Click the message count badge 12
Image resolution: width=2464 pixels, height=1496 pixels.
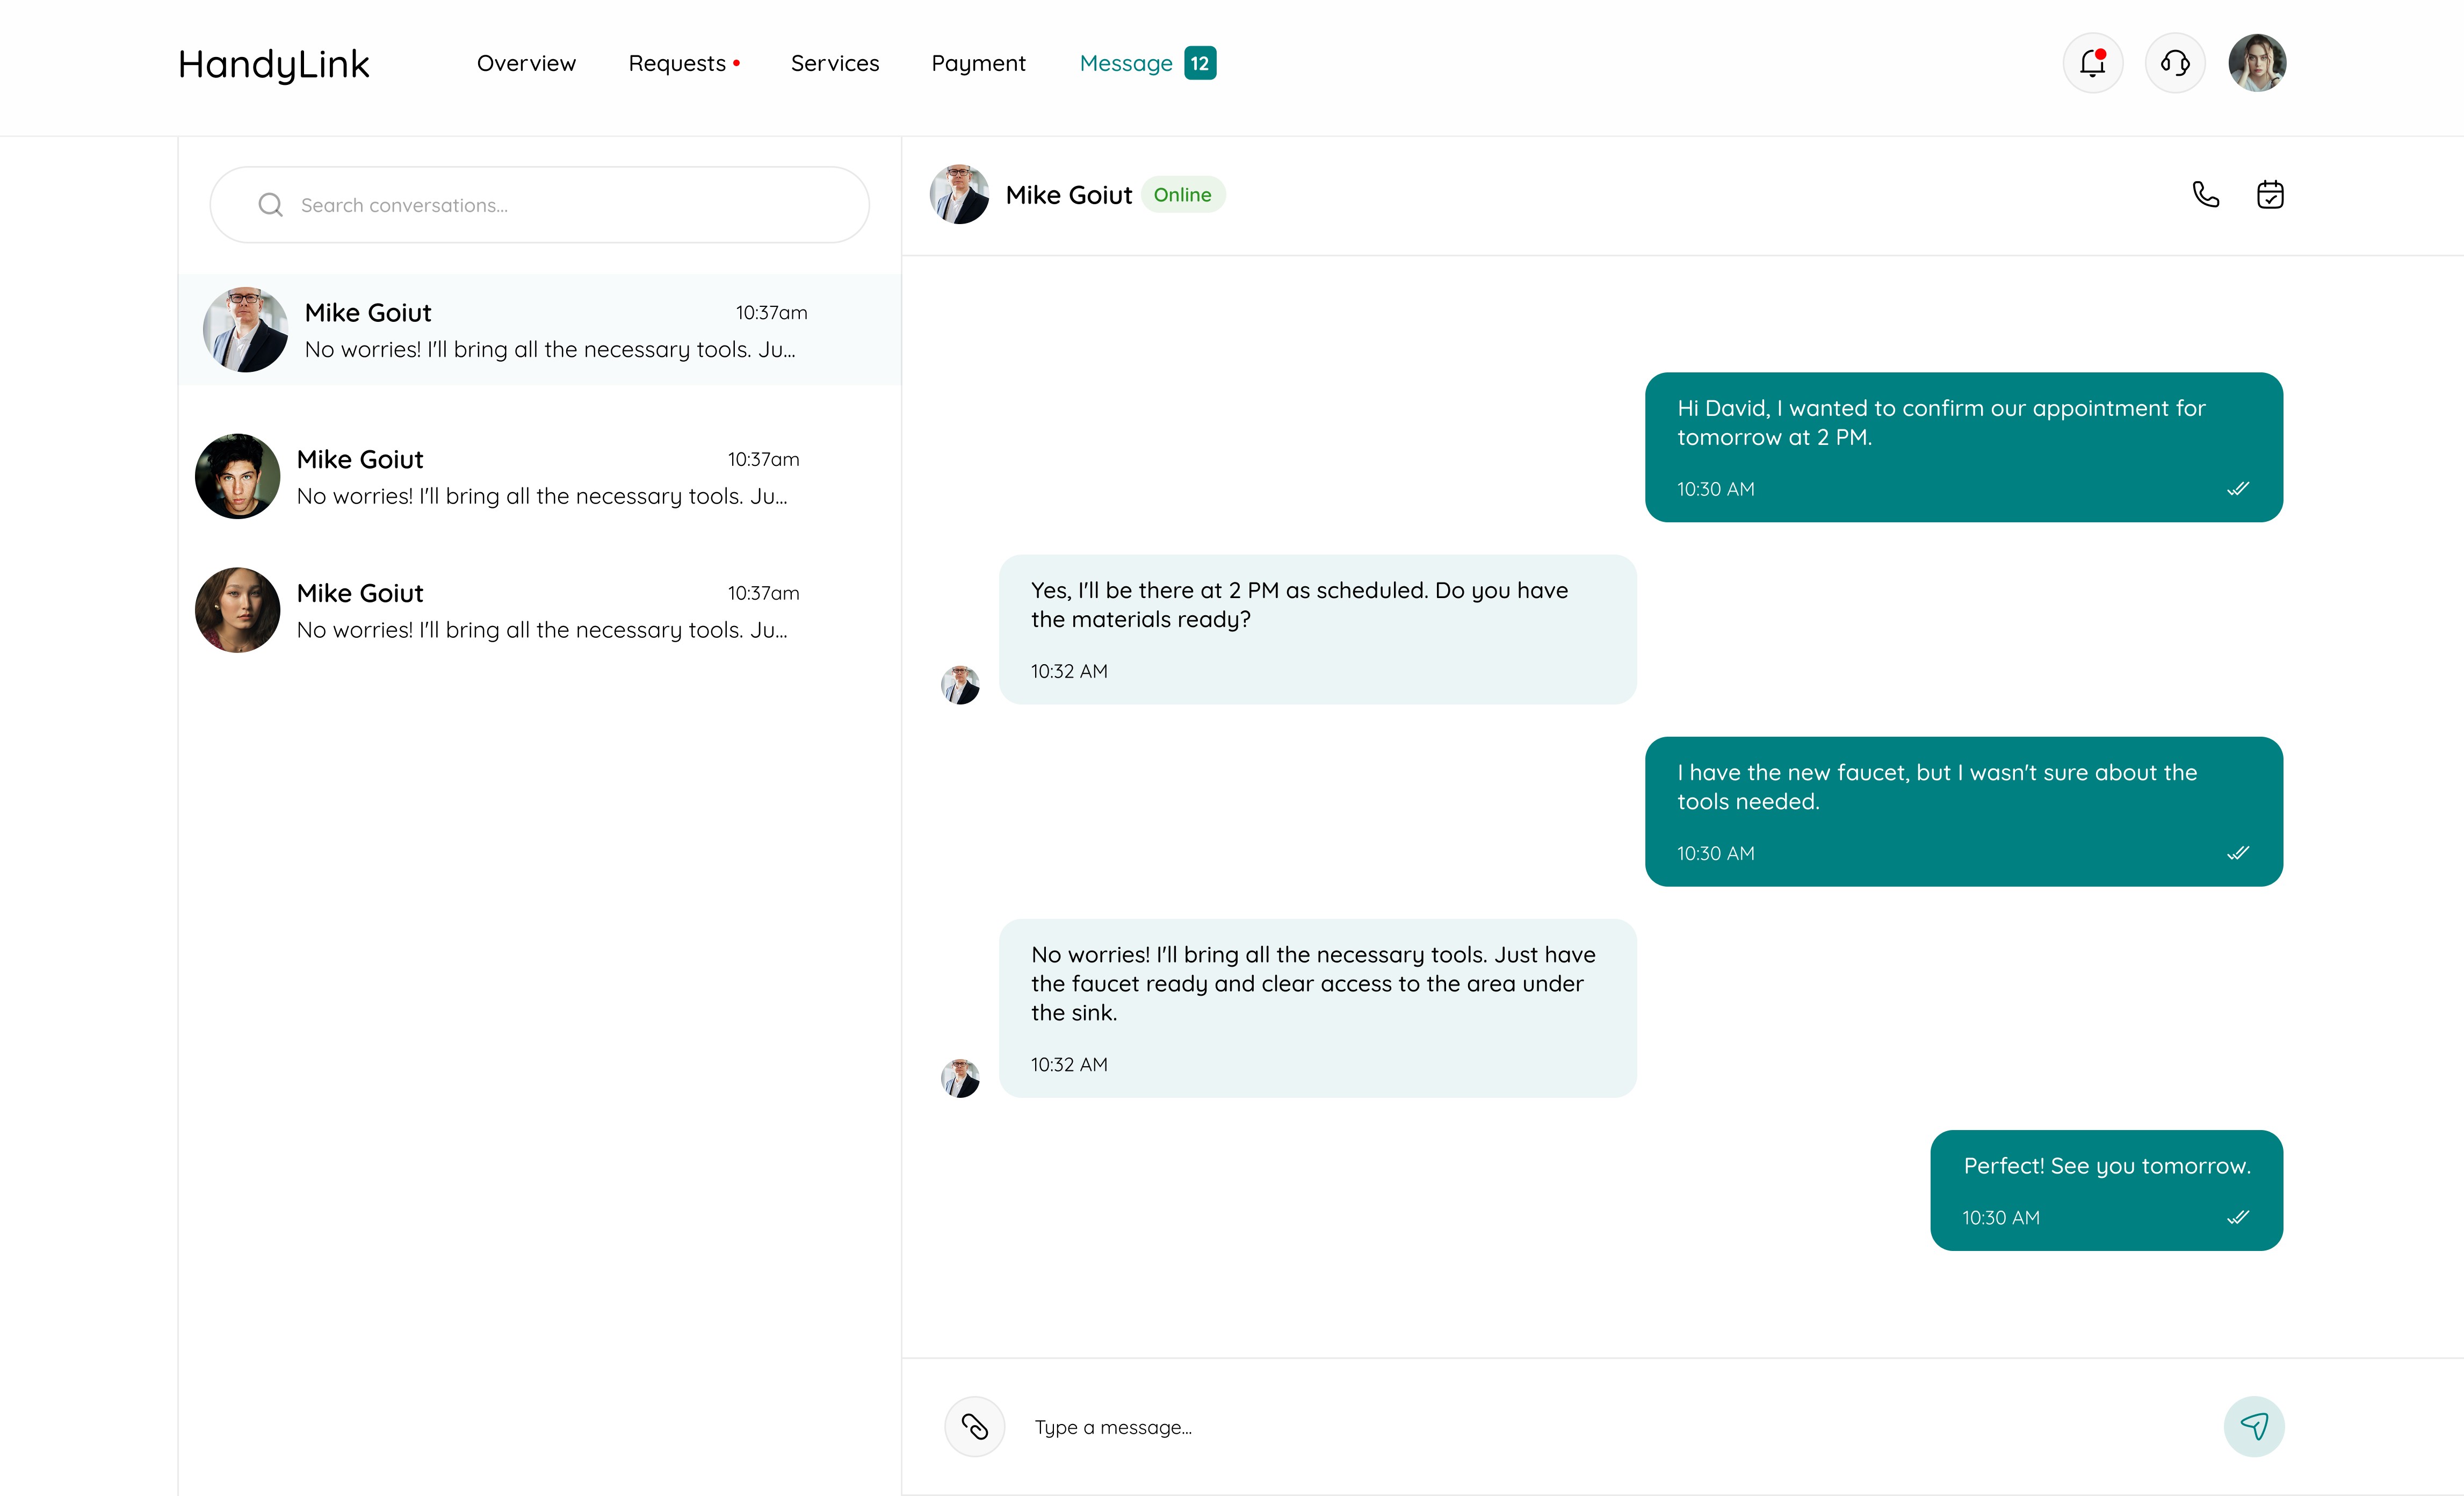coord(1199,63)
